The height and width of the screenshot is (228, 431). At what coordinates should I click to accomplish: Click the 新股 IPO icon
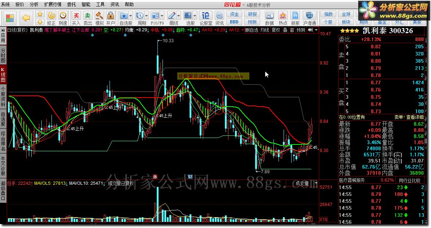pos(295,15)
